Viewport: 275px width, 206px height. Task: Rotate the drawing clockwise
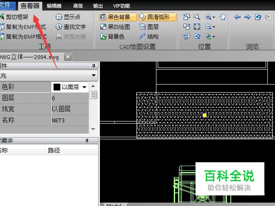(187, 27)
